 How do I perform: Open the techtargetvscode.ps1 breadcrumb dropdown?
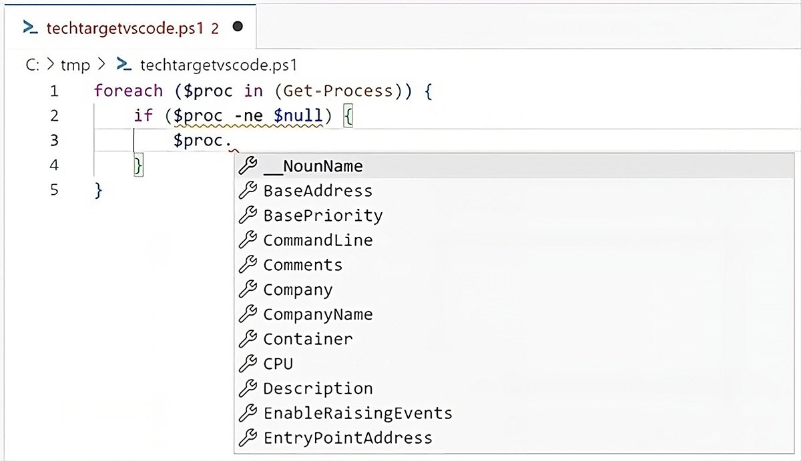218,65
